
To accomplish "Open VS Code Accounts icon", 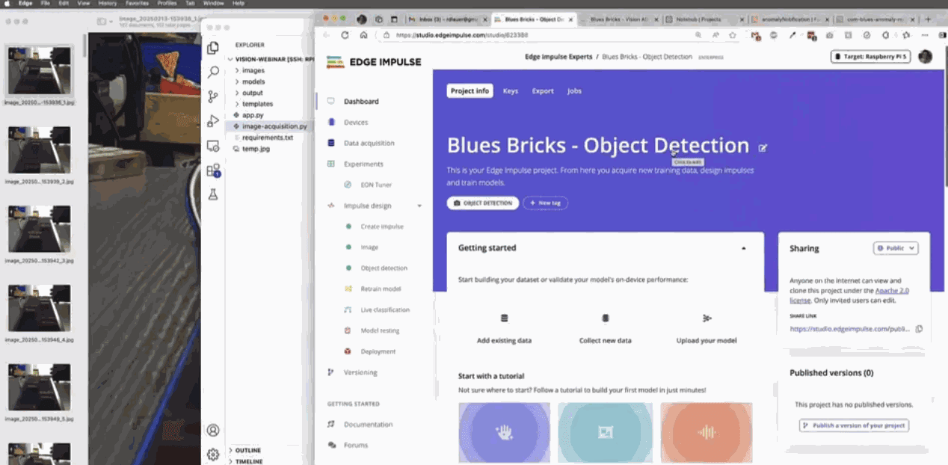I will tap(213, 430).
